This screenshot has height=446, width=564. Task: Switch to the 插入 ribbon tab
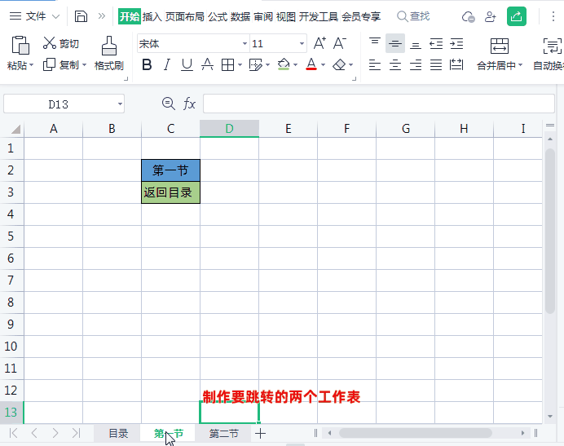click(x=152, y=16)
